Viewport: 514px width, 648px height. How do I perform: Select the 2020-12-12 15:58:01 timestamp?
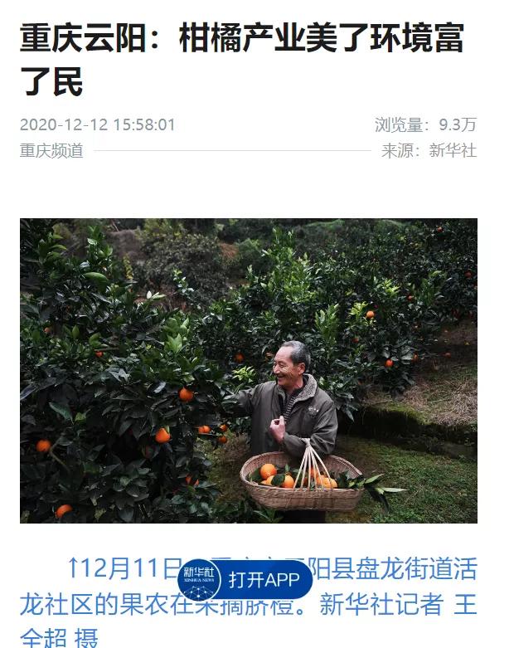[98, 124]
